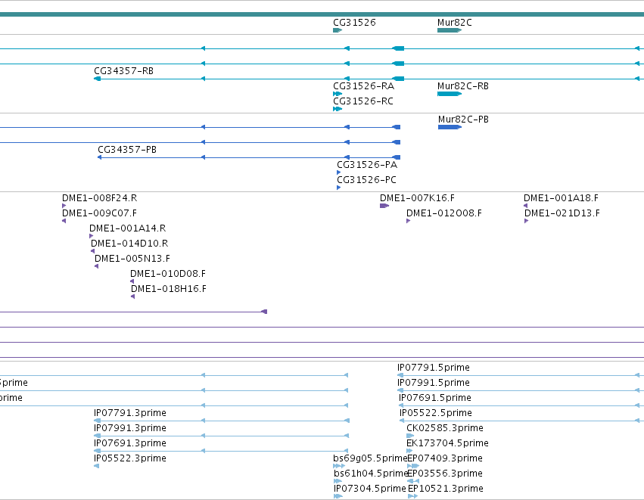Click the DME1-021D13.F label
The width and height of the screenshot is (644, 500).
click(x=562, y=213)
